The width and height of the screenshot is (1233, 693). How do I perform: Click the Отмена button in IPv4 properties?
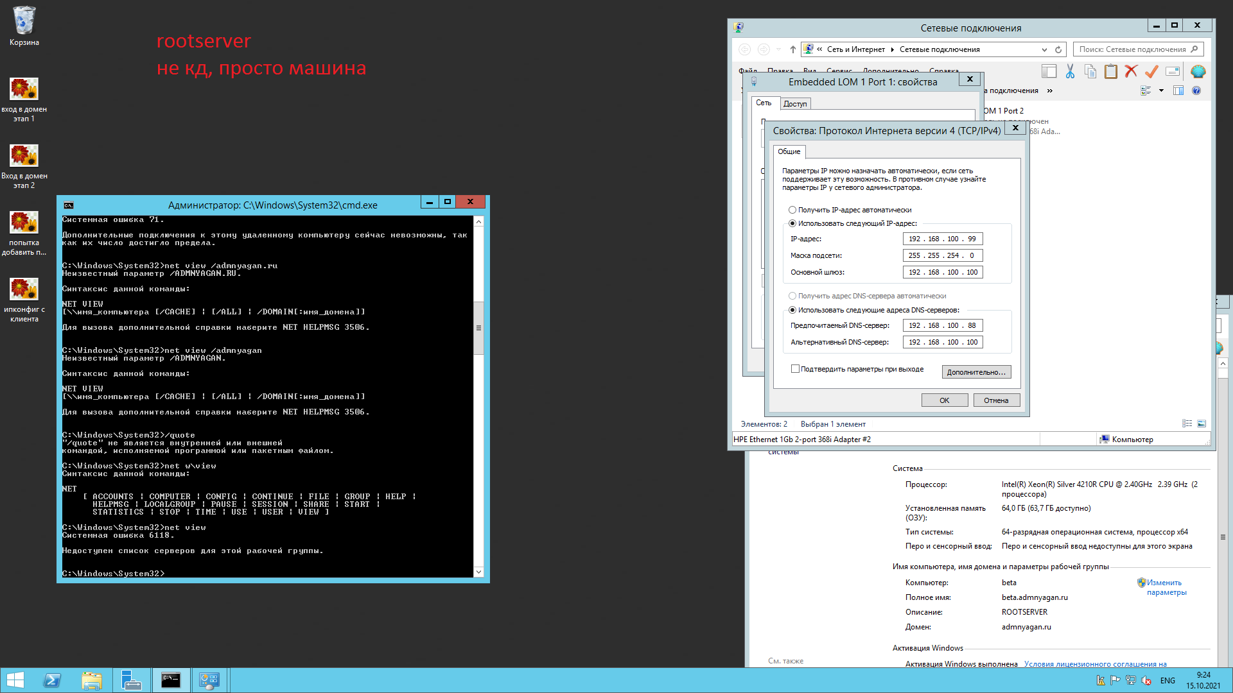996,400
